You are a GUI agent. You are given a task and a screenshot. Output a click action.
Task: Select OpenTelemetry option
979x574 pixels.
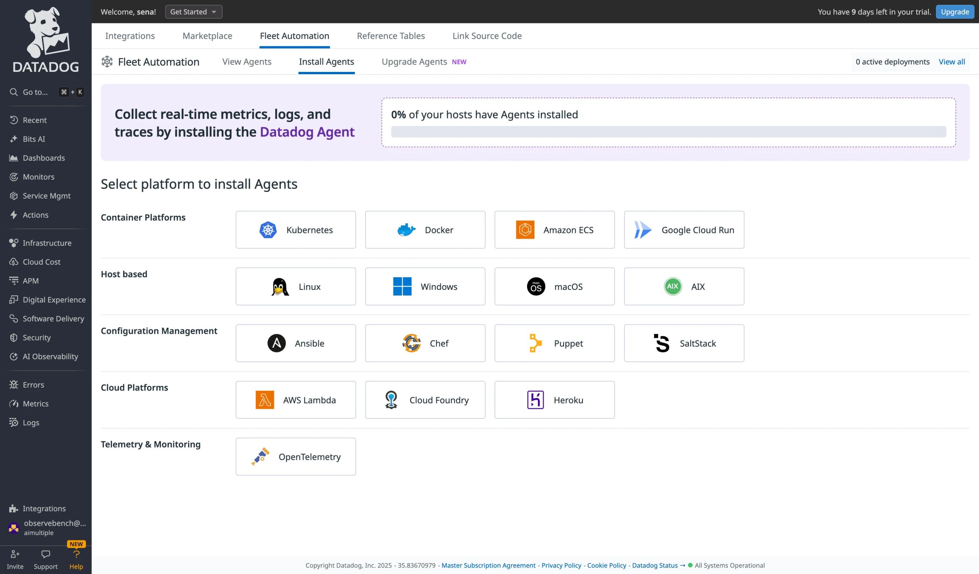[x=296, y=456]
